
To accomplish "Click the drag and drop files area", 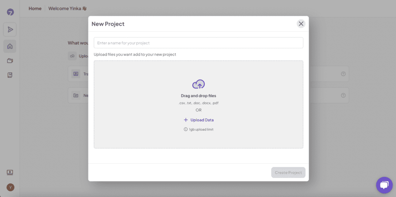I will coord(198,104).
